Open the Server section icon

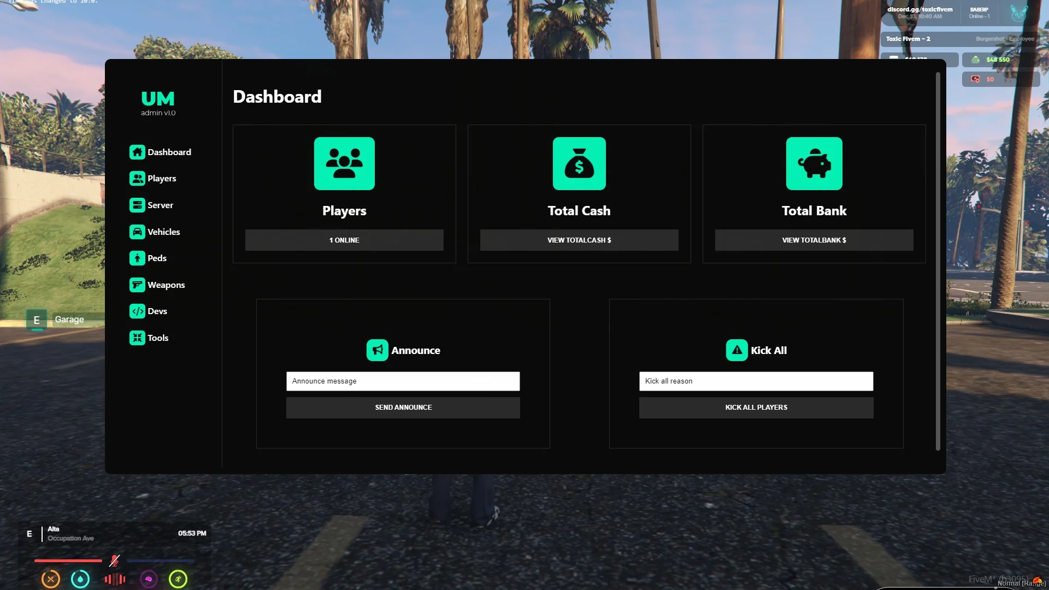pos(137,205)
